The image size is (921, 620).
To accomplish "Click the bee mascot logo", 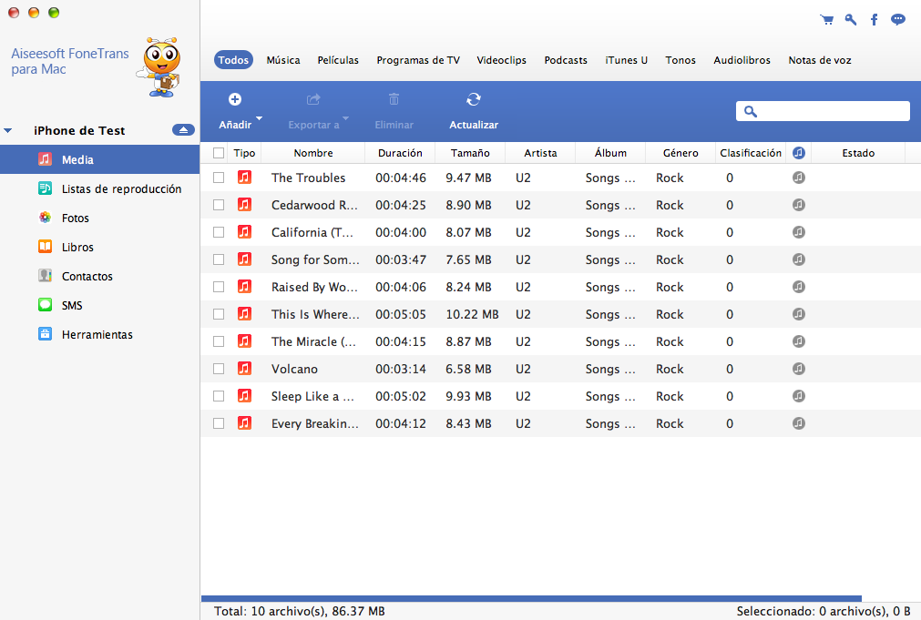I will pyautogui.click(x=159, y=67).
